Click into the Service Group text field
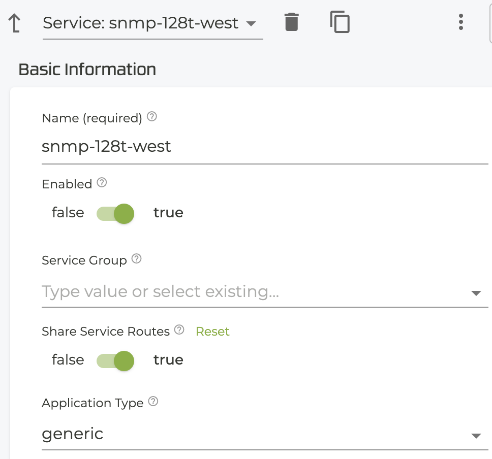This screenshot has height=459, width=492. (x=254, y=292)
